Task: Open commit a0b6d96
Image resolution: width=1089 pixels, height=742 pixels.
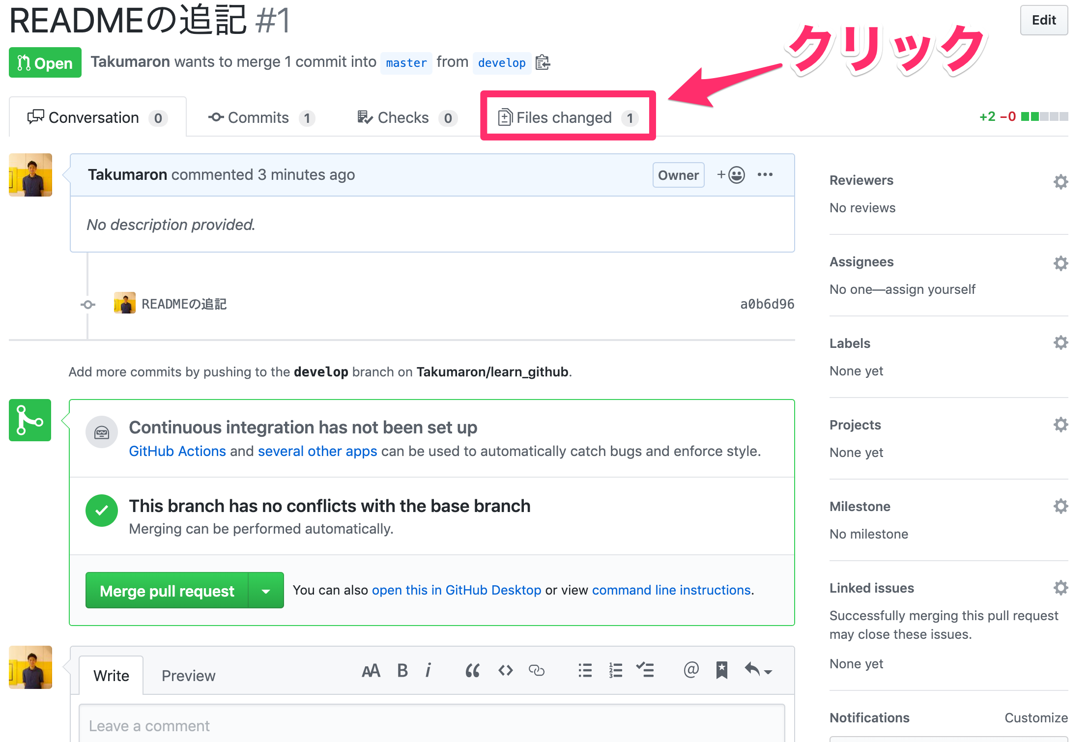Action: (767, 304)
